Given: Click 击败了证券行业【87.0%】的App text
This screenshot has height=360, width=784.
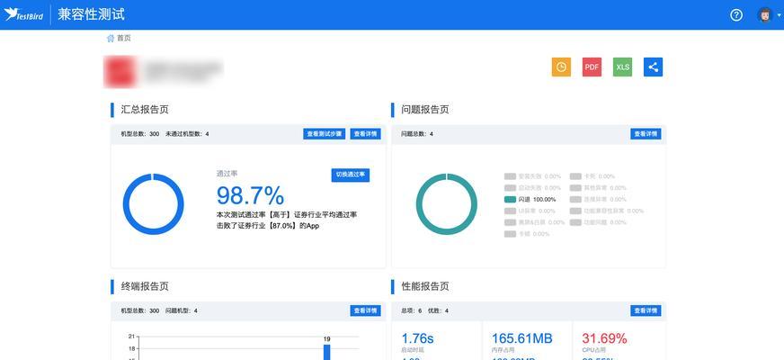Looking at the screenshot, I should tap(268, 226).
